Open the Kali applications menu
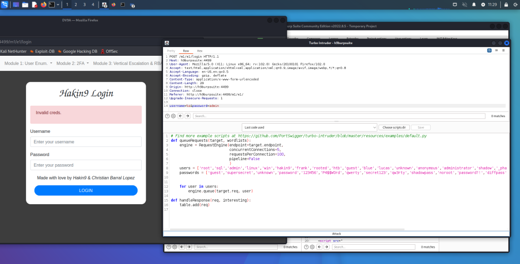 [x=5, y=5]
